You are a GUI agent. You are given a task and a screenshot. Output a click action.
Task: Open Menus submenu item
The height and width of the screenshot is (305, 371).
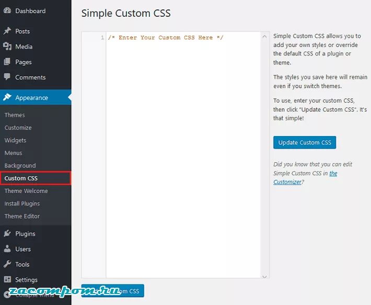[x=13, y=153]
